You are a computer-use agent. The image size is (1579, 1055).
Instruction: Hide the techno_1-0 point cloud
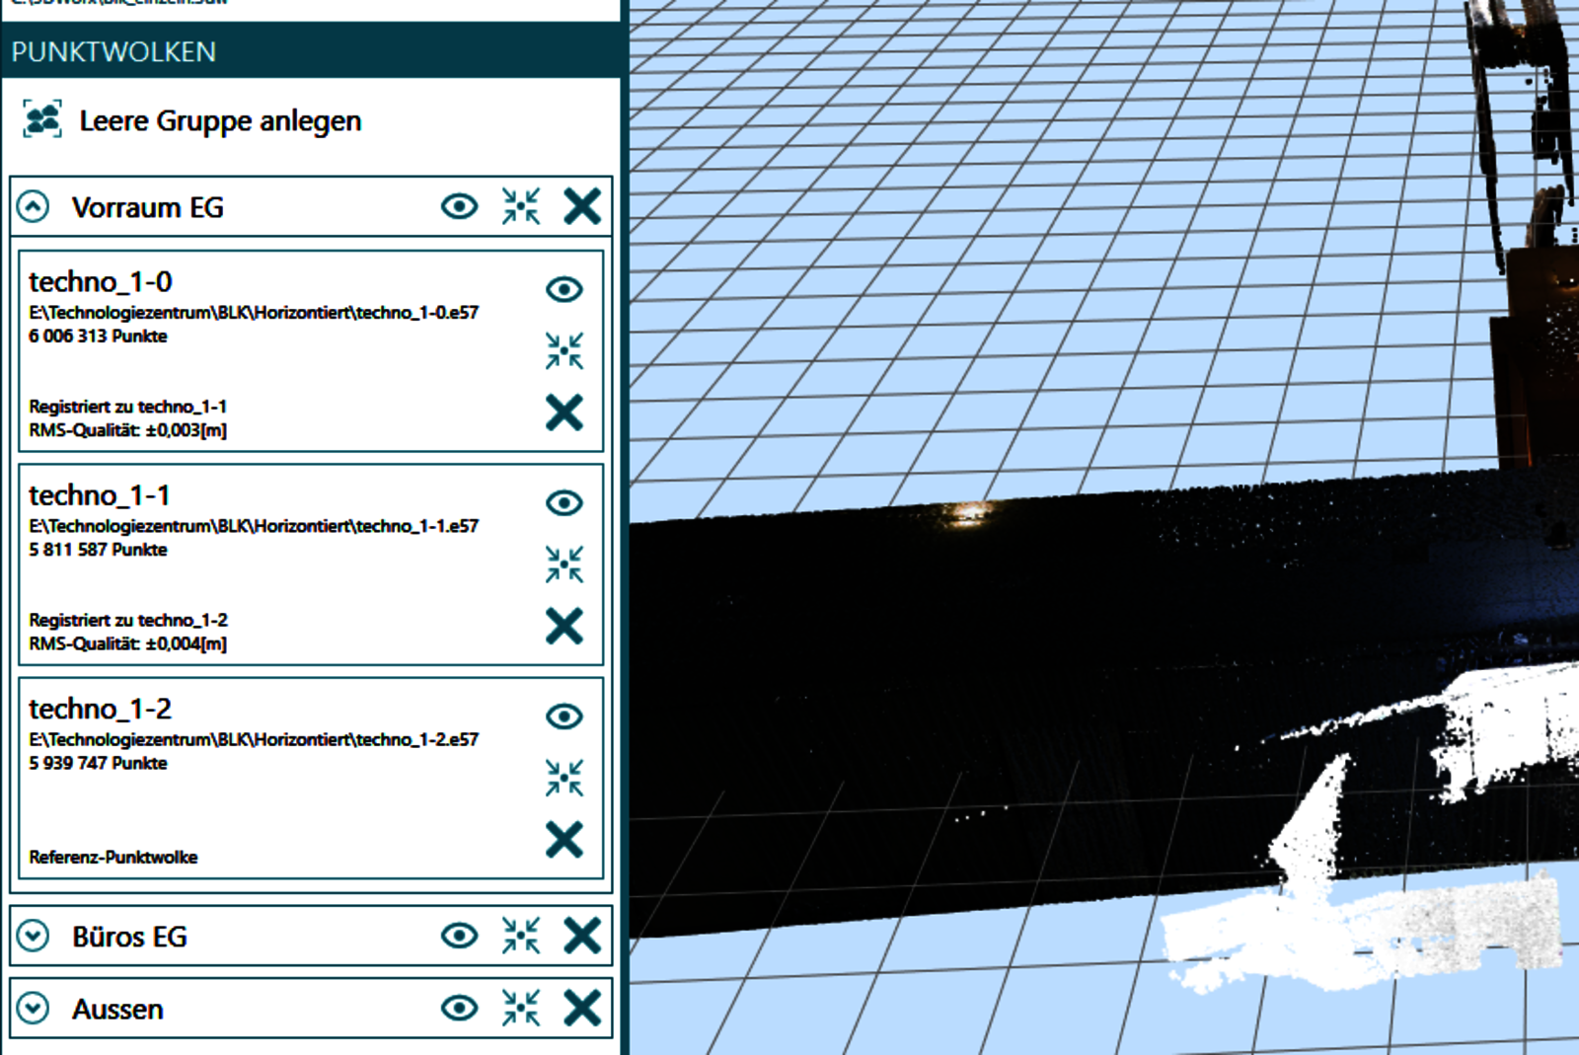(x=564, y=289)
